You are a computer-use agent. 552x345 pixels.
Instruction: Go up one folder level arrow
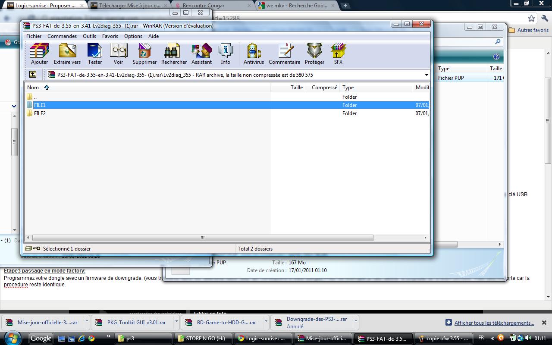(33, 75)
